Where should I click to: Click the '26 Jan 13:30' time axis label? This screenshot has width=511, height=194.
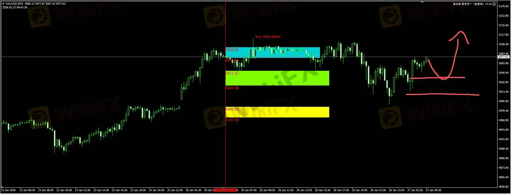click(304, 190)
